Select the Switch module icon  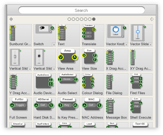(45, 35)
